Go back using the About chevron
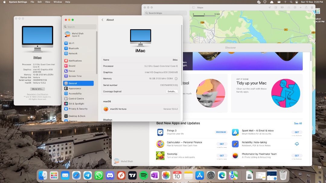The height and width of the screenshot is (183, 326). pyautogui.click(x=102, y=20)
